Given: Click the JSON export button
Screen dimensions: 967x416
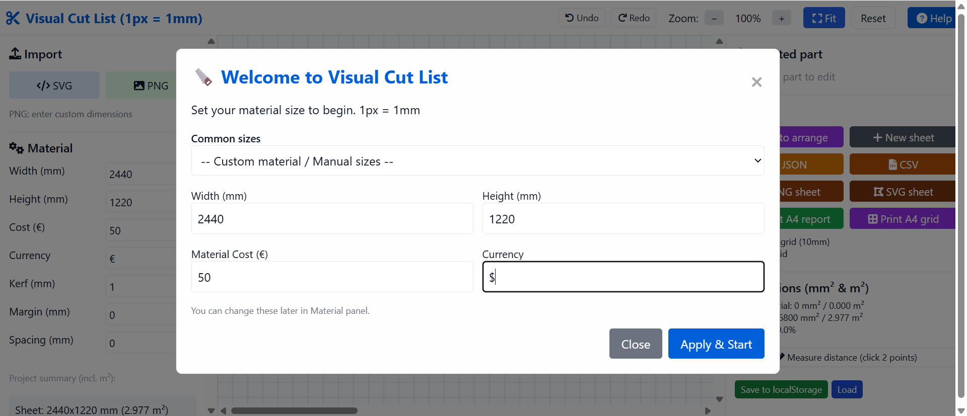Looking at the screenshot, I should 811,164.
